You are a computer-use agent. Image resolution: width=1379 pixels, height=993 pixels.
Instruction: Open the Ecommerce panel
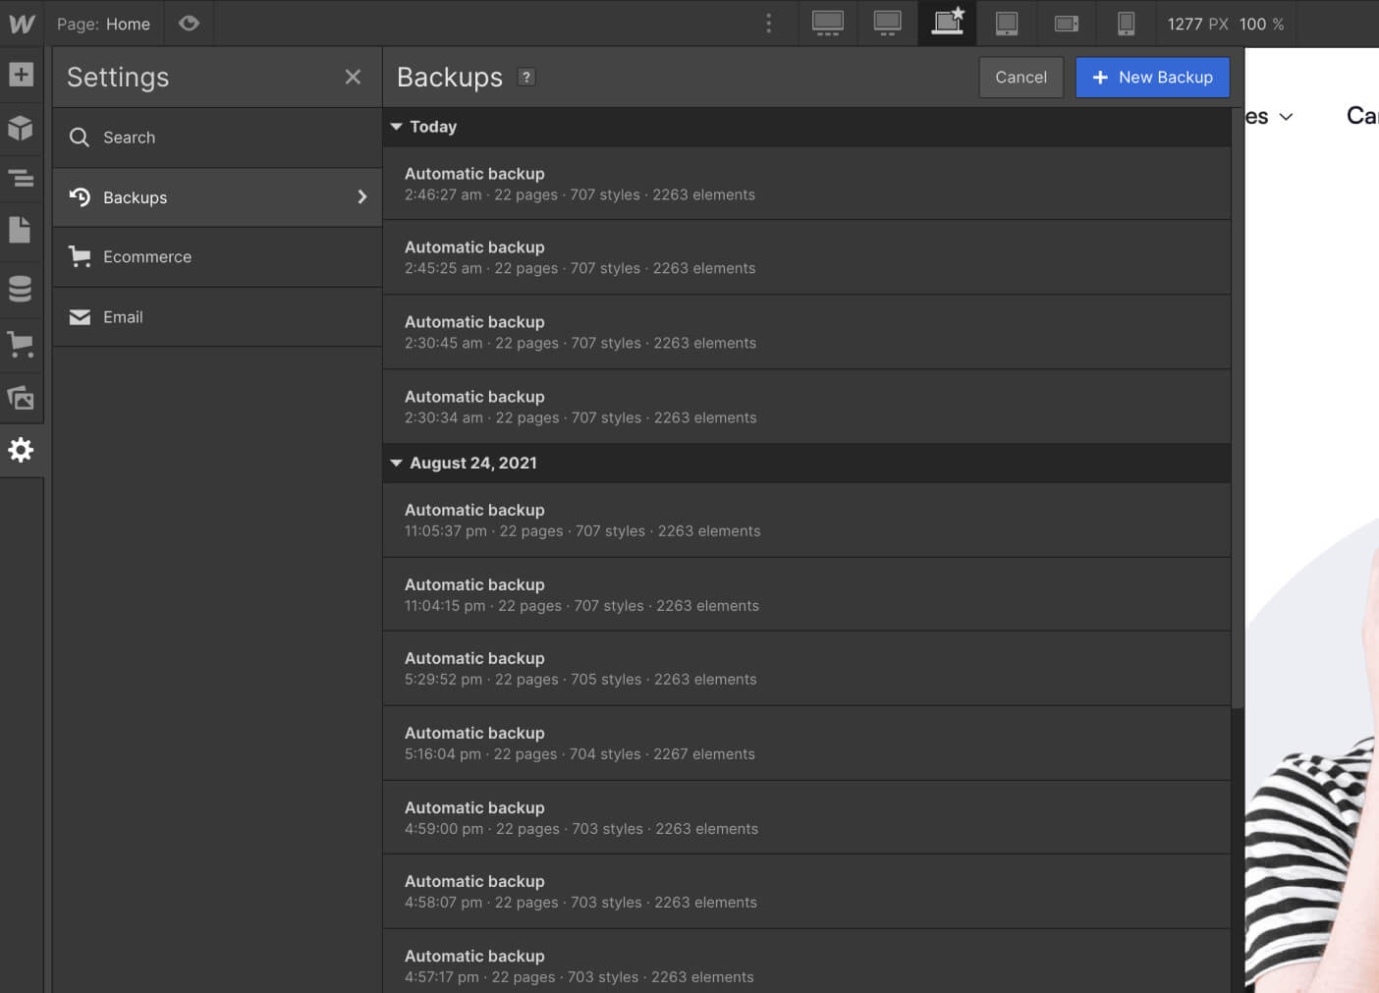(x=21, y=343)
